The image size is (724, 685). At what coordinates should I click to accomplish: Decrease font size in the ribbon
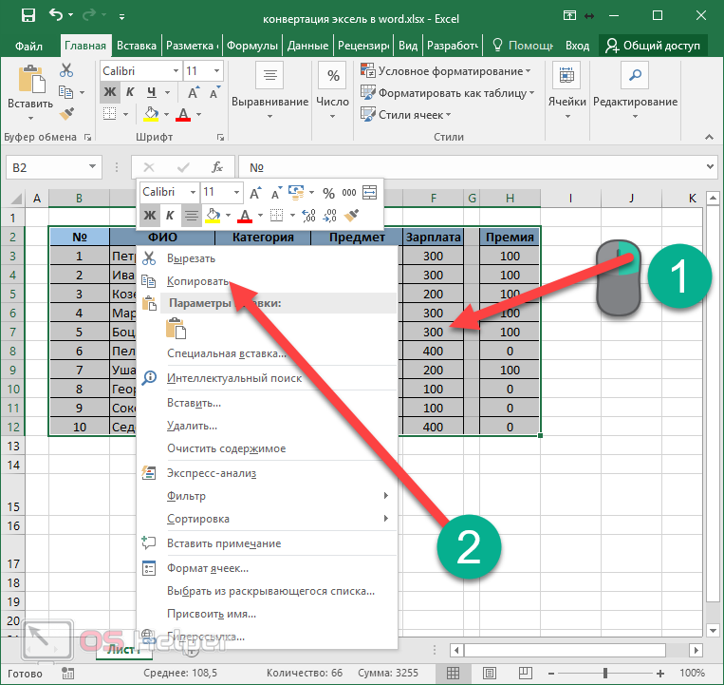214,92
